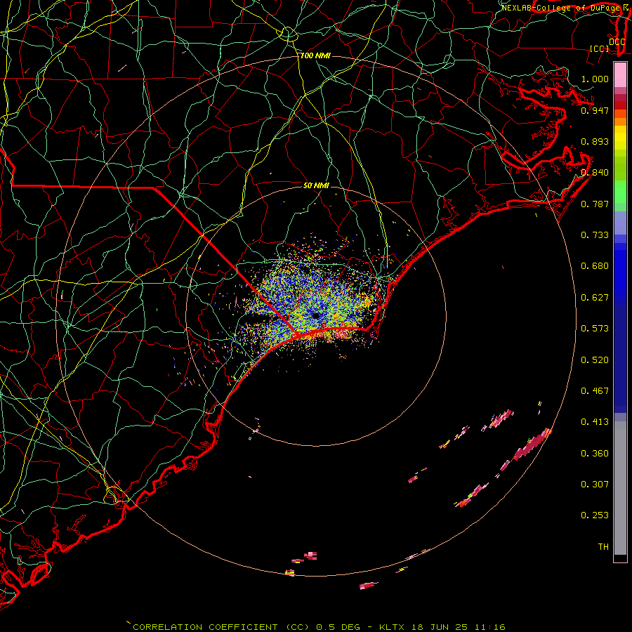Click the [CC] unit label
The image size is (632, 632).
(600, 48)
